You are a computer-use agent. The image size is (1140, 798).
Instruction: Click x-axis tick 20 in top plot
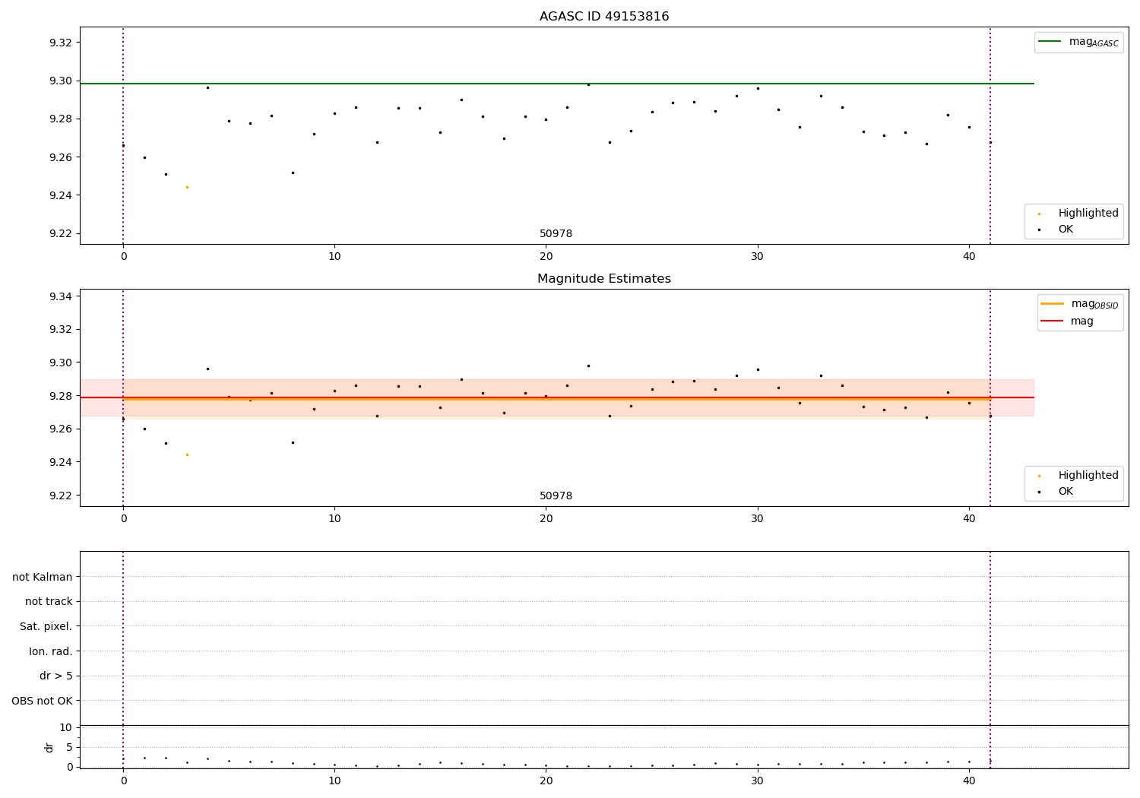point(546,256)
